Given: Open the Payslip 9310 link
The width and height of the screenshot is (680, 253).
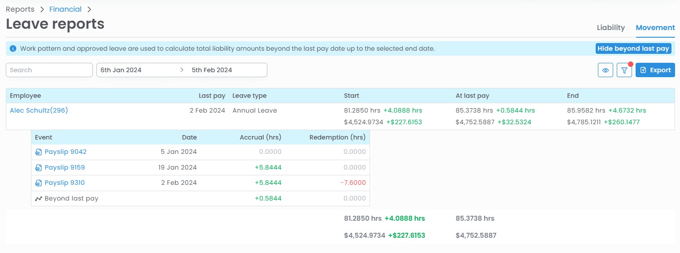Looking at the screenshot, I should 65,183.
